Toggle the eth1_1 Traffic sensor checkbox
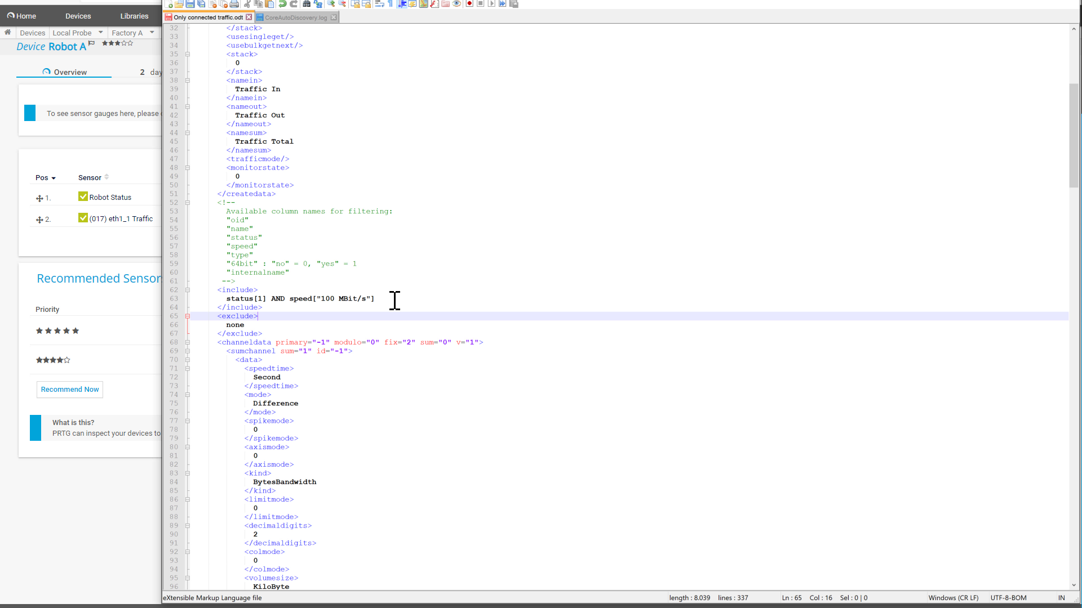 point(83,218)
